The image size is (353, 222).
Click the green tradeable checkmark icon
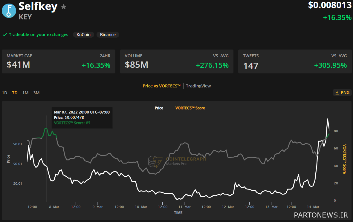[4, 35]
